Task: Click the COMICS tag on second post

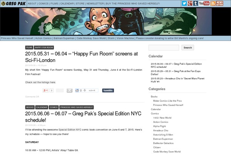Action: [x=54, y=107]
